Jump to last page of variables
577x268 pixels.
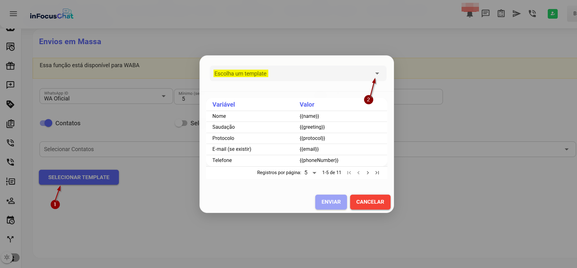click(377, 173)
